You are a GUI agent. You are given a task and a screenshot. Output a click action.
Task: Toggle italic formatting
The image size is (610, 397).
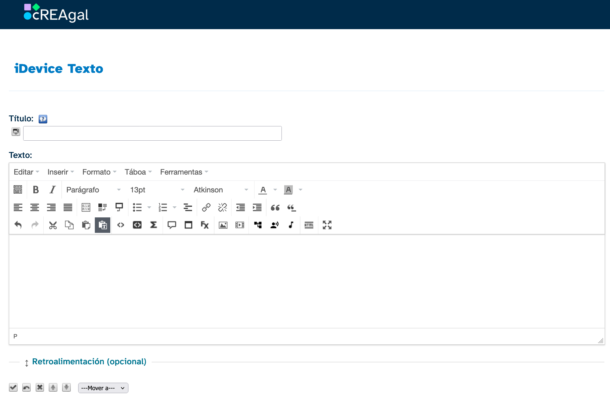(x=53, y=190)
